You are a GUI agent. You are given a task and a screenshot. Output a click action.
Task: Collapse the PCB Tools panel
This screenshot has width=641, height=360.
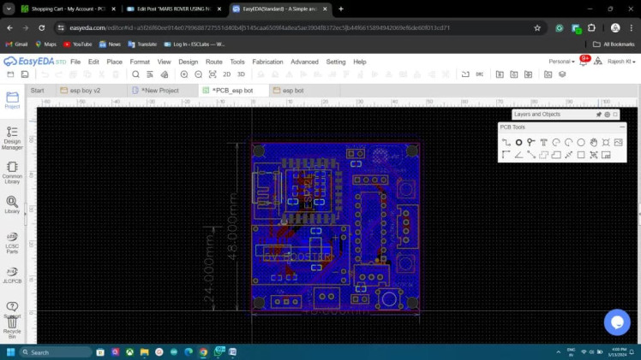(622, 127)
